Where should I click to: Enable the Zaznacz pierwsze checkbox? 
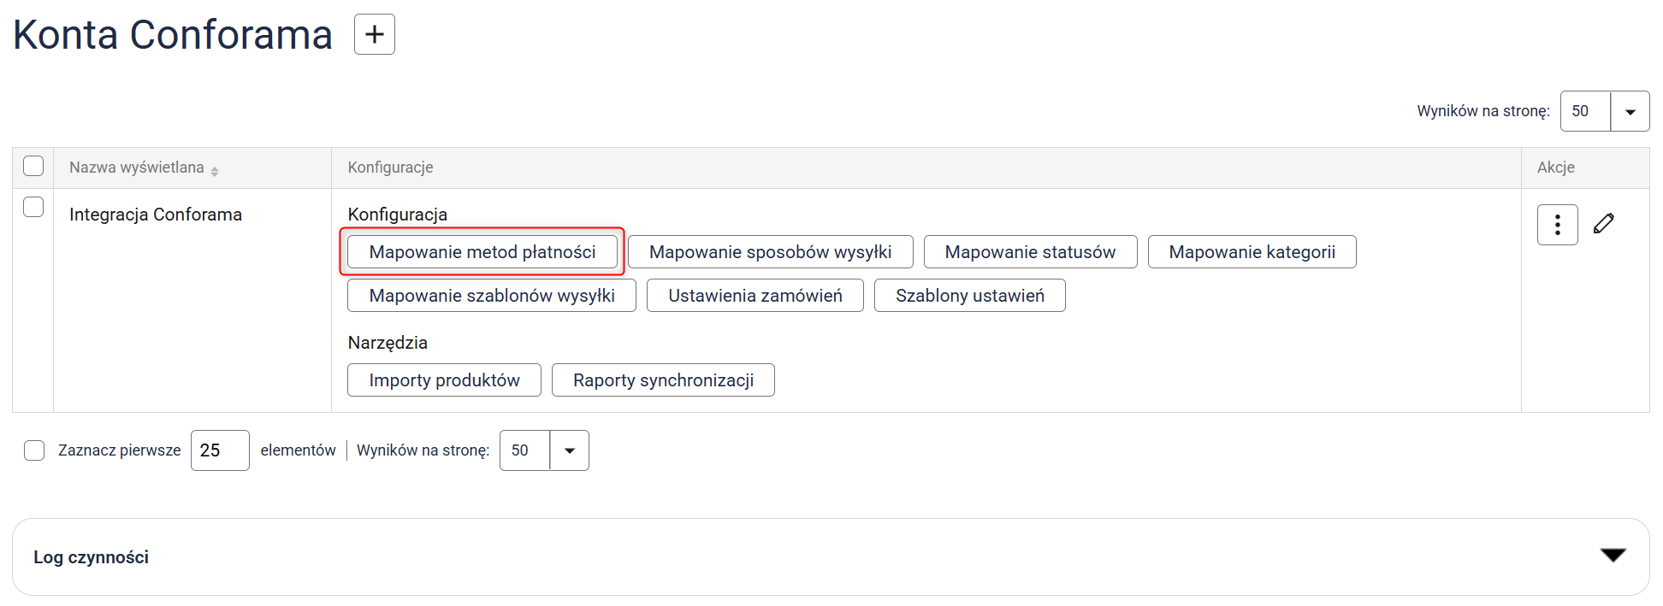[34, 450]
